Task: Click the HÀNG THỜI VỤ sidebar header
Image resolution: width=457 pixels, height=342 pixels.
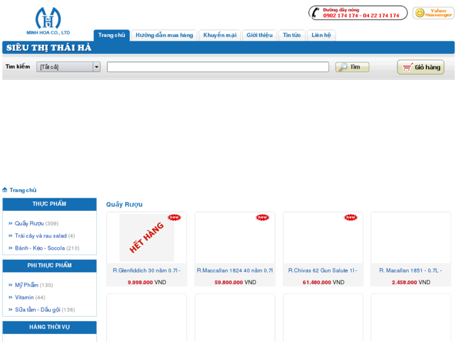Action: coord(50,327)
